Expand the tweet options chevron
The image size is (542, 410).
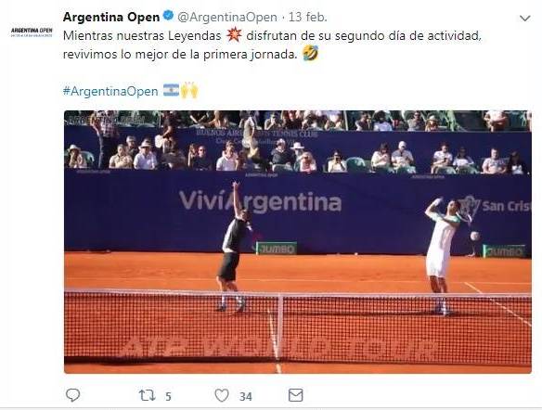tap(524, 19)
